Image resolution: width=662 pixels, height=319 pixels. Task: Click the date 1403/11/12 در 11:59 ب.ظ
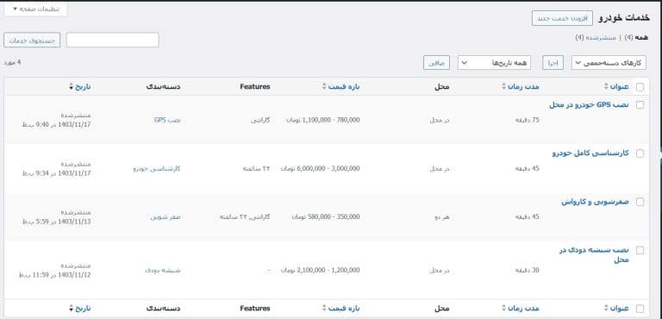pyautogui.click(x=55, y=275)
